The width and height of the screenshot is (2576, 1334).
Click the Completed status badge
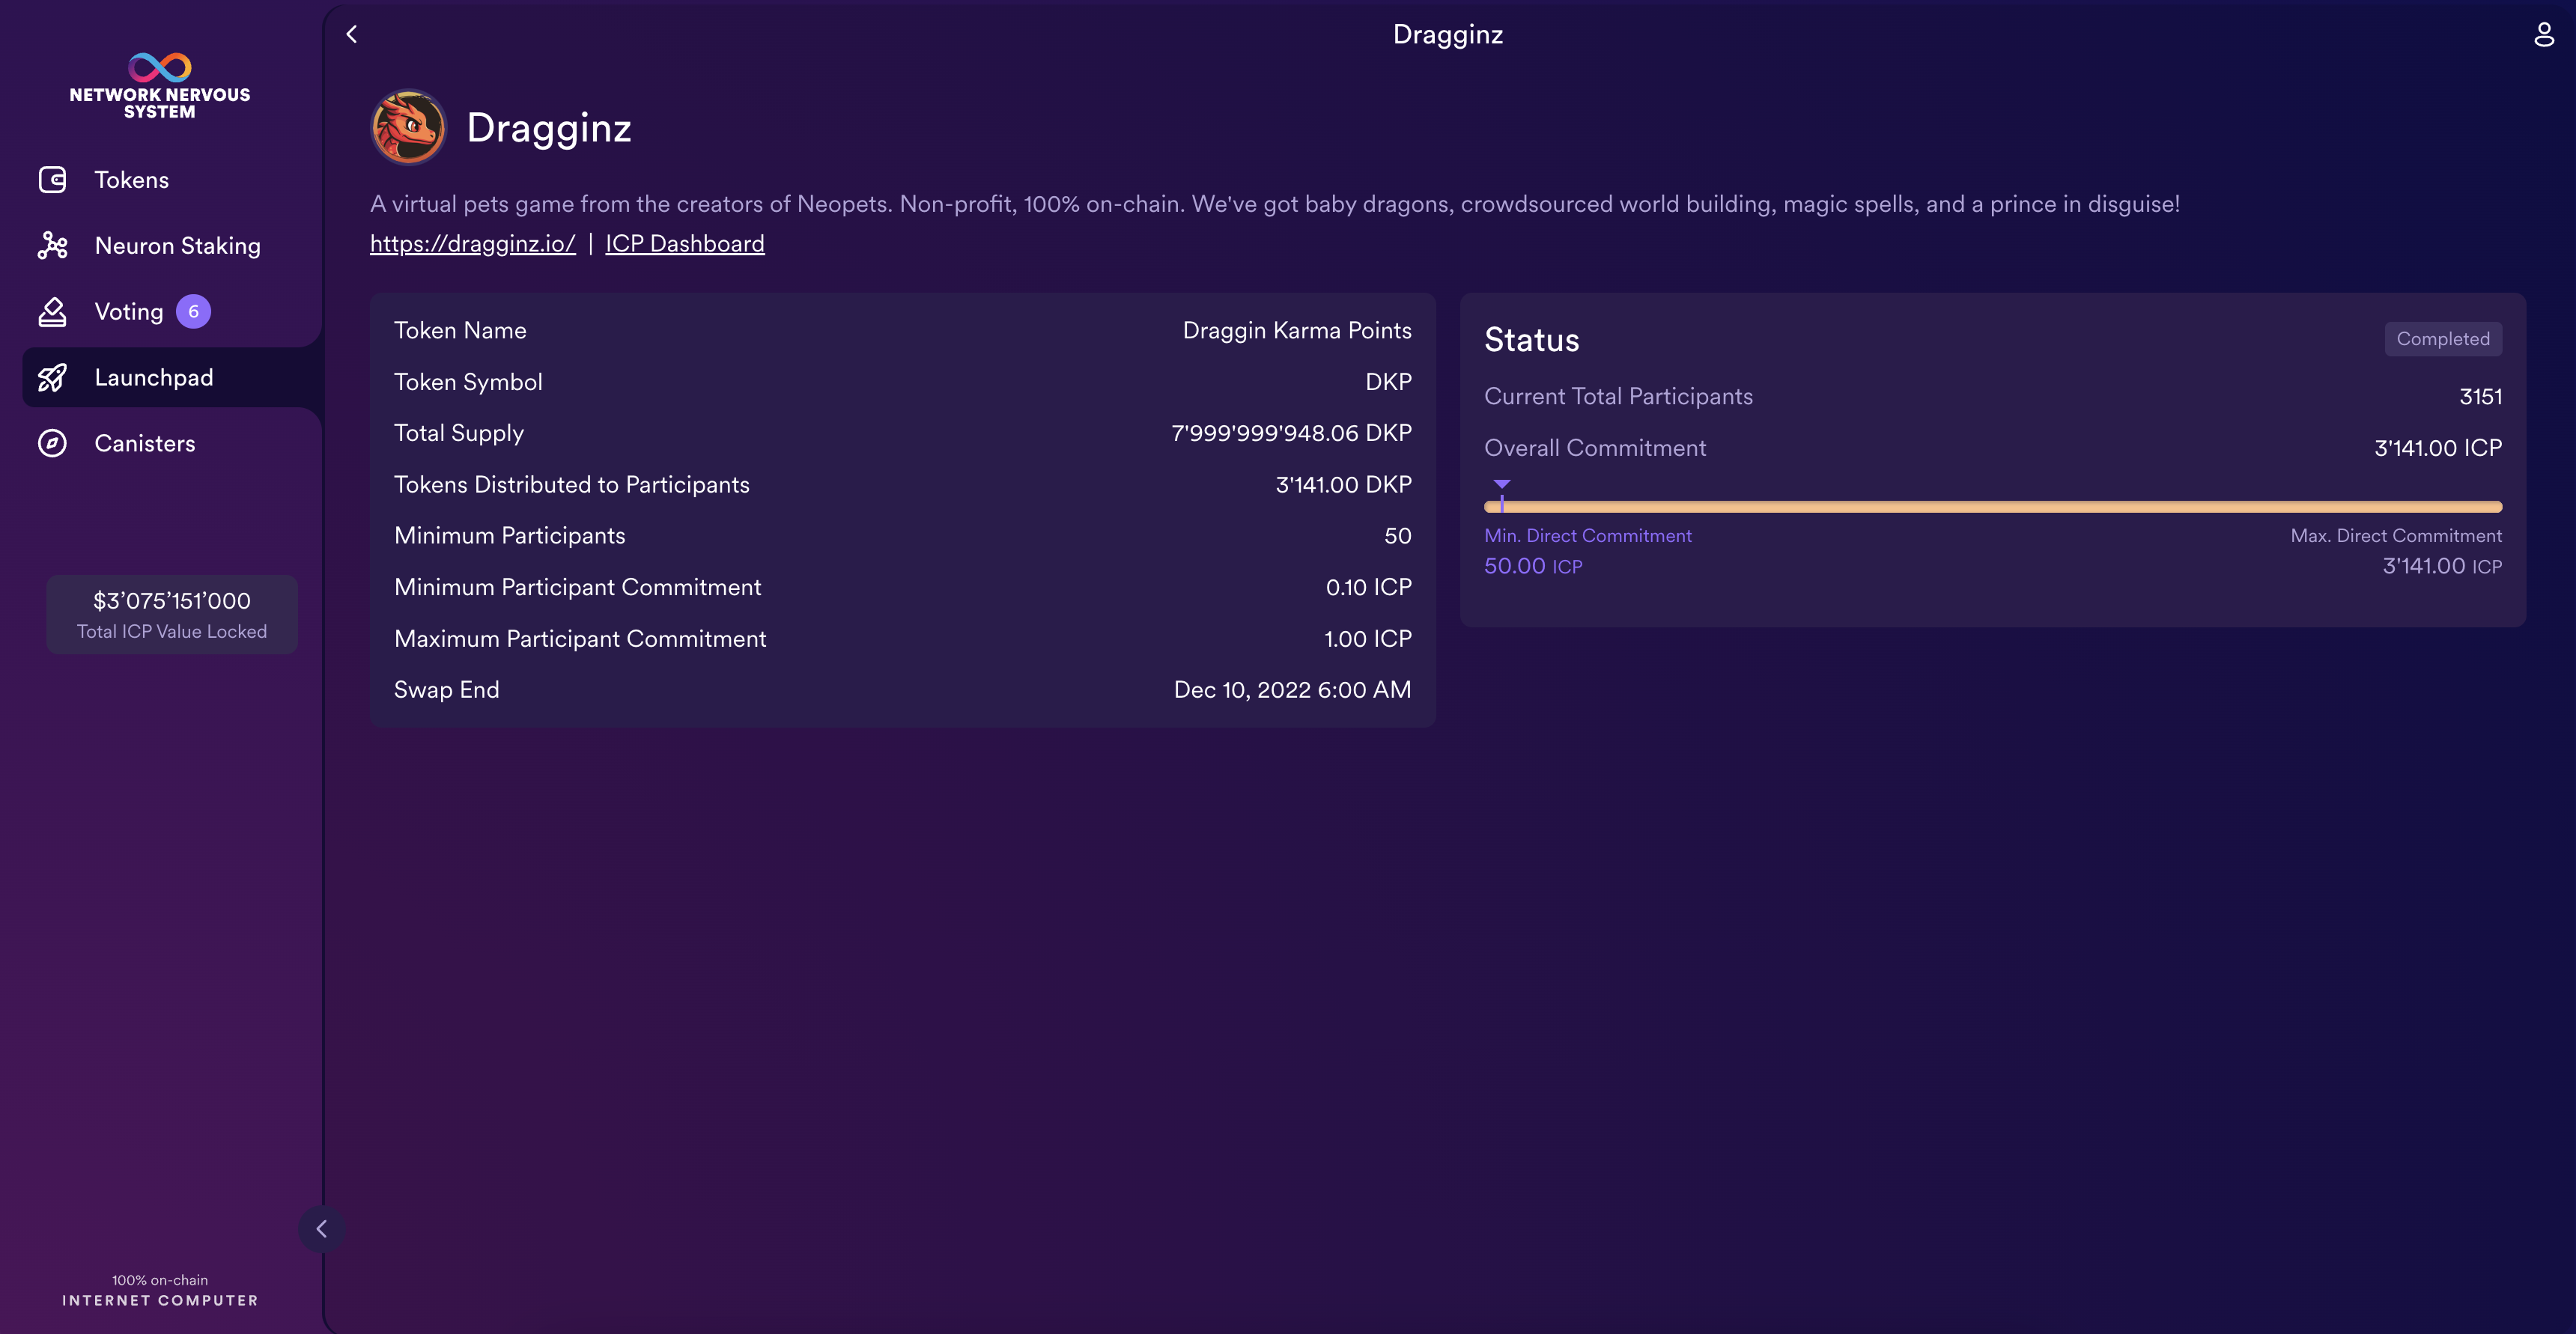click(x=2442, y=339)
